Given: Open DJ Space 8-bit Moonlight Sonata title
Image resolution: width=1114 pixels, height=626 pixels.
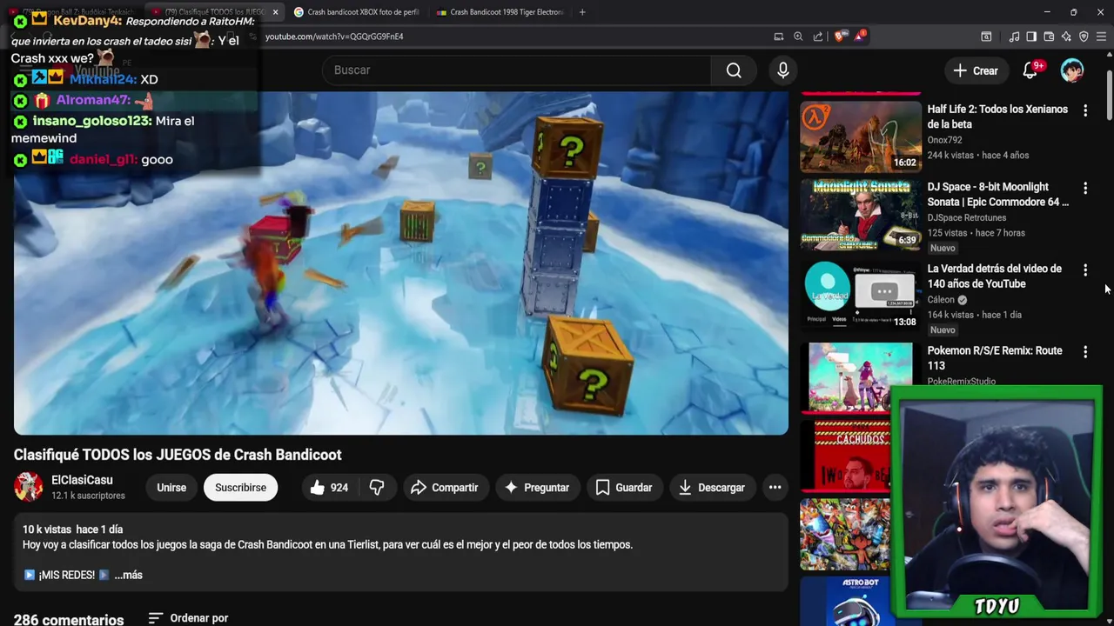Looking at the screenshot, I should click(x=997, y=194).
